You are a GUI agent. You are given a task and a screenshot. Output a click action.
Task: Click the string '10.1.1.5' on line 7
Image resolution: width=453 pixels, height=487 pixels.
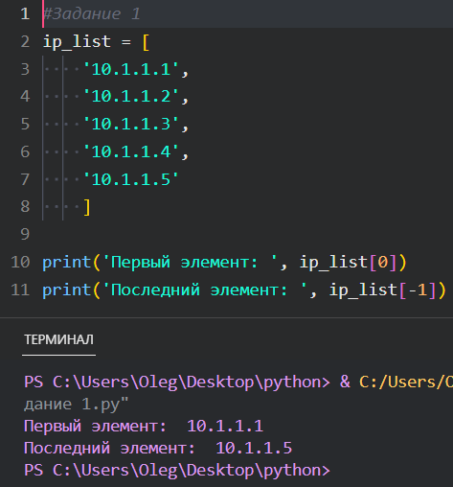tap(131, 179)
